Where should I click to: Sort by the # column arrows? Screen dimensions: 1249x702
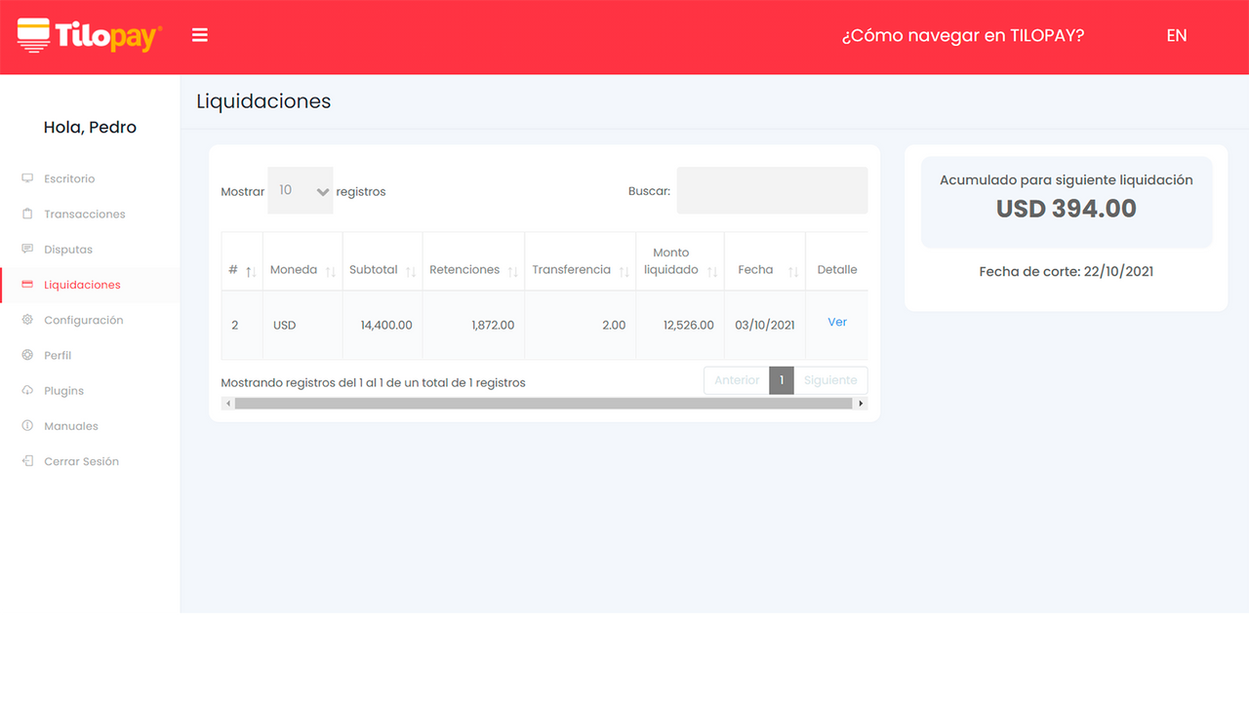(250, 271)
